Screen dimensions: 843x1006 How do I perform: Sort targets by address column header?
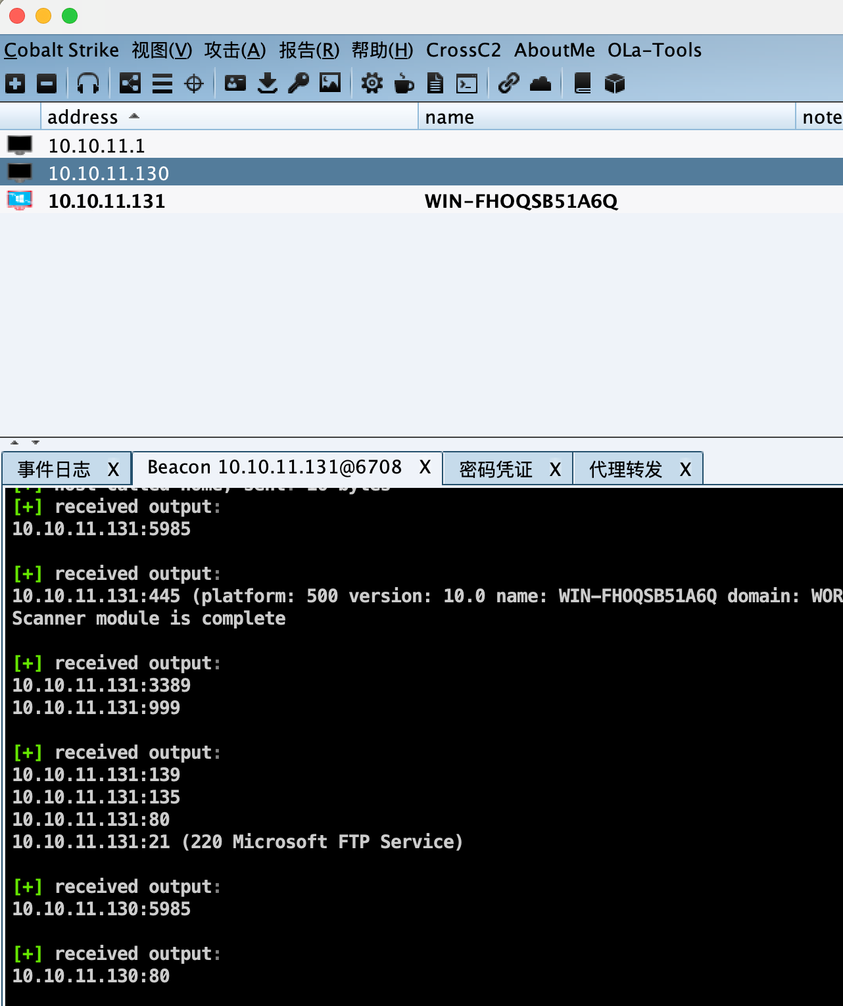(83, 117)
